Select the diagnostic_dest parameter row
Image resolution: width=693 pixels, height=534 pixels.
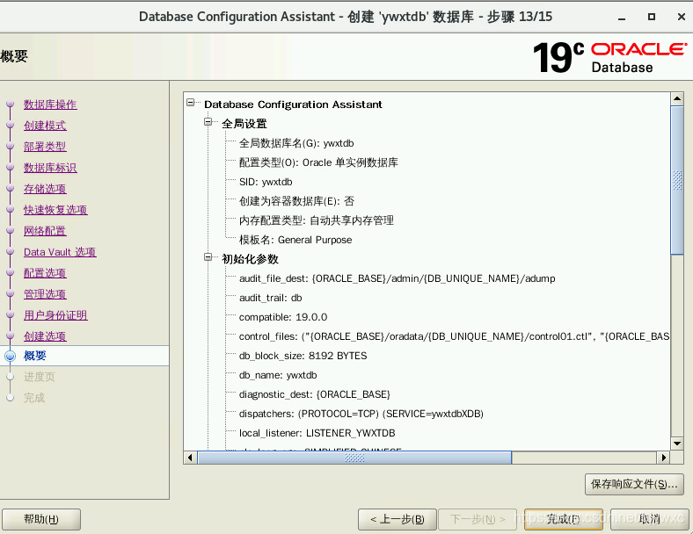pos(314,394)
